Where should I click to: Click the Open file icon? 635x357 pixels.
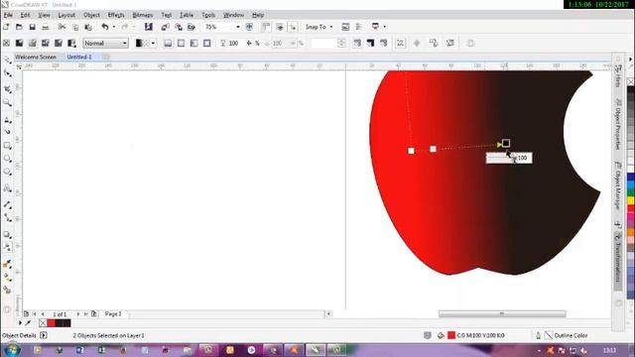pos(19,27)
